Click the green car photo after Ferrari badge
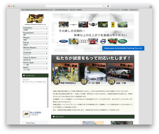This screenshot has width=159, height=134. tap(122, 24)
